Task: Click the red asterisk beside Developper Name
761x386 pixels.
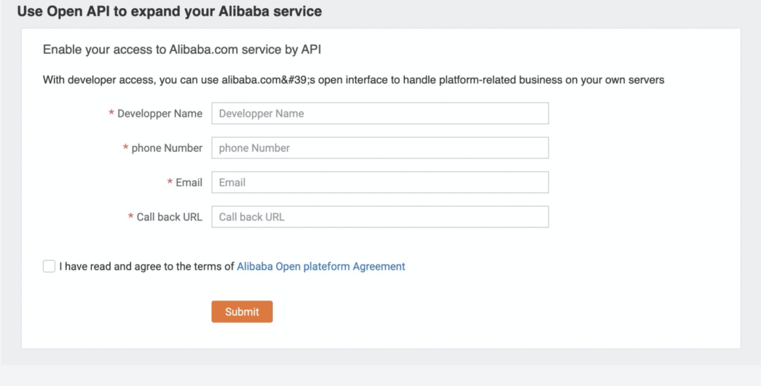Action: (112, 113)
